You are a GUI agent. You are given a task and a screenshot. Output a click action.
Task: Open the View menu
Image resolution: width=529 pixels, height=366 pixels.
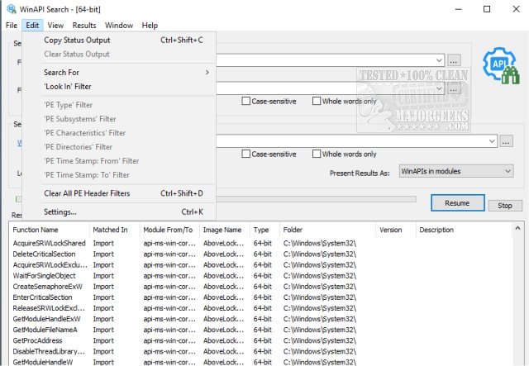(55, 26)
